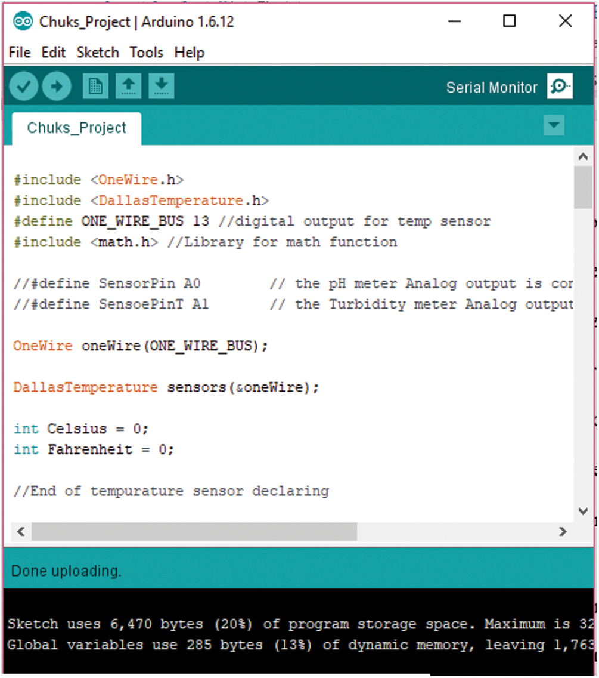Click the Arduino logo in the title bar
This screenshot has width=599, height=678.
tap(23, 21)
